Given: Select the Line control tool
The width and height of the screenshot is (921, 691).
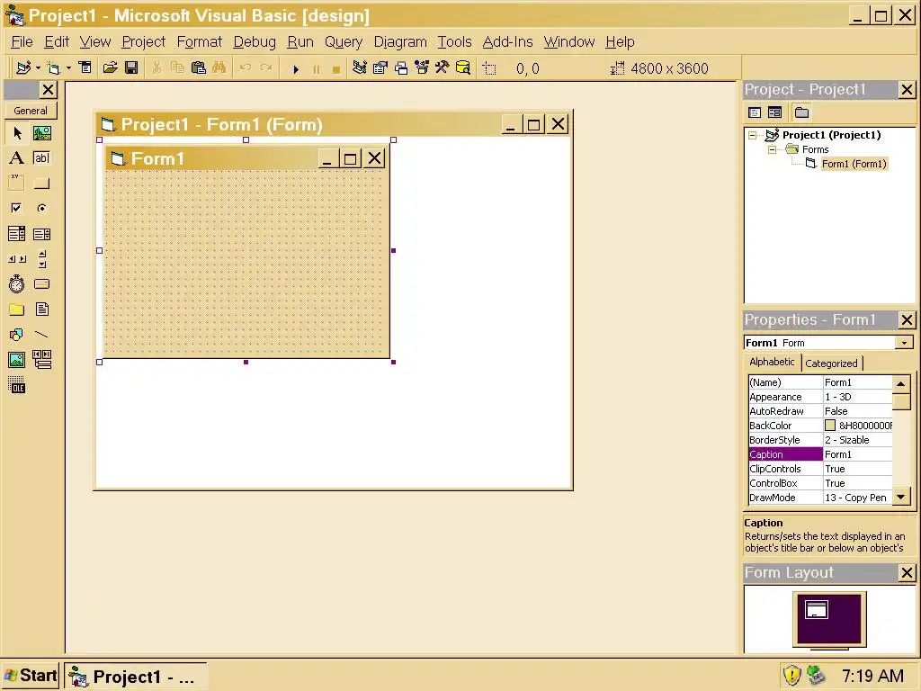Looking at the screenshot, I should [41, 335].
